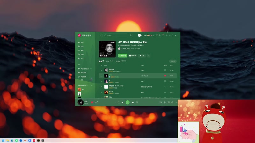Open the 播客 podcast item in the sidebar

click(x=81, y=51)
